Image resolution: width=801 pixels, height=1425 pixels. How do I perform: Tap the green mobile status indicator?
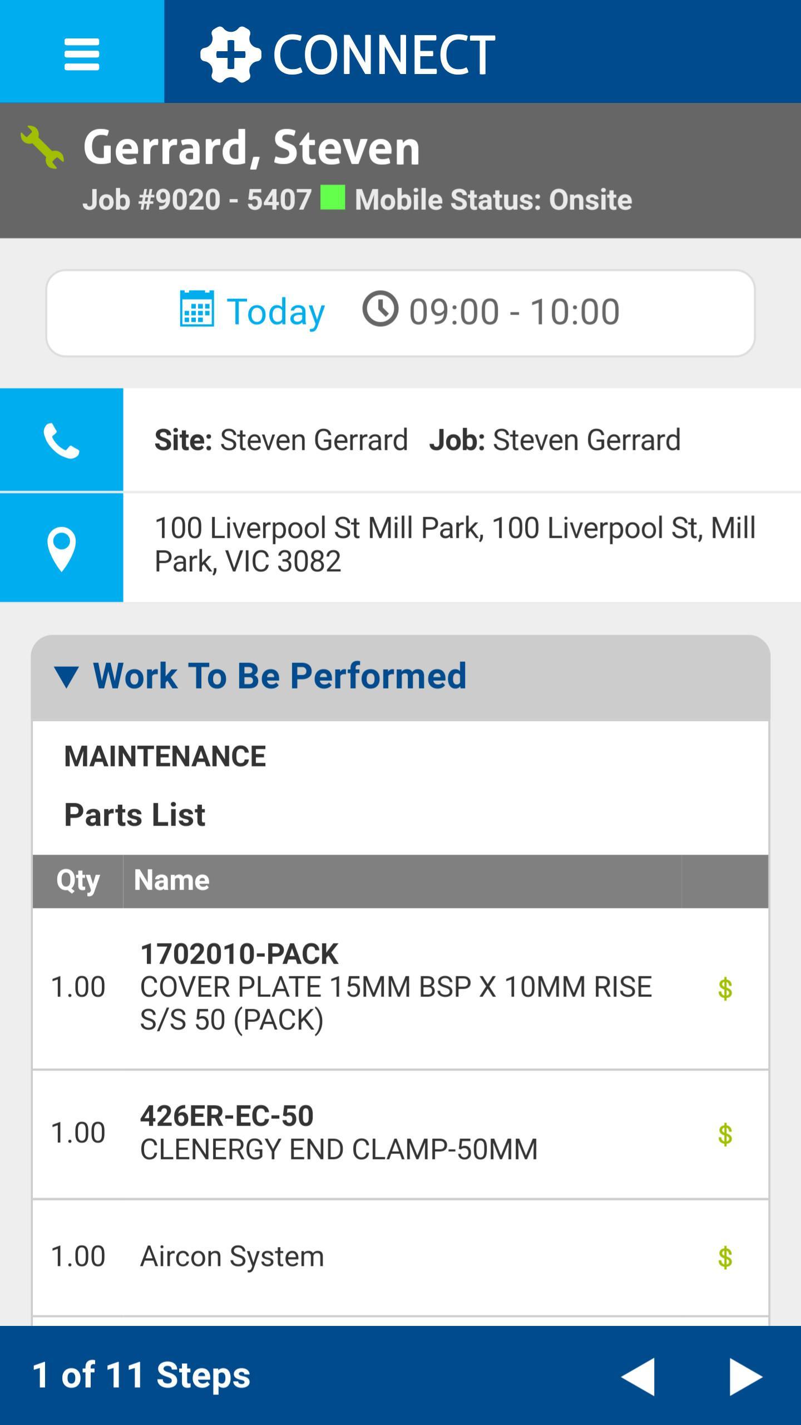pos(333,198)
